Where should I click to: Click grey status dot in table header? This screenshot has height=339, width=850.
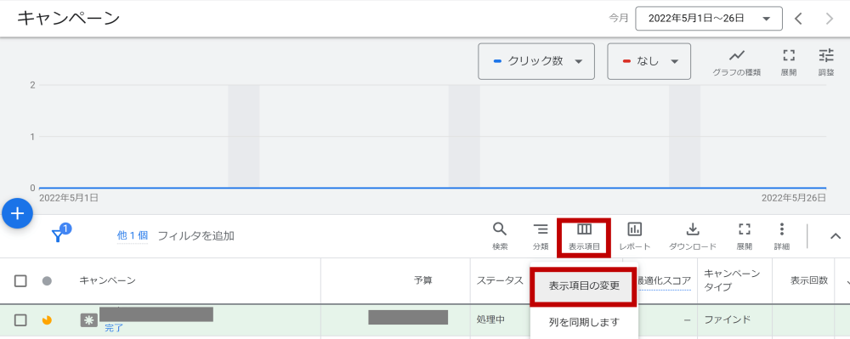pyautogui.click(x=47, y=281)
